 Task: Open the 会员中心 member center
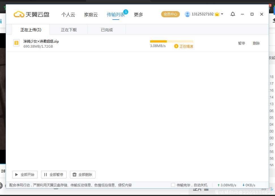click(170, 14)
